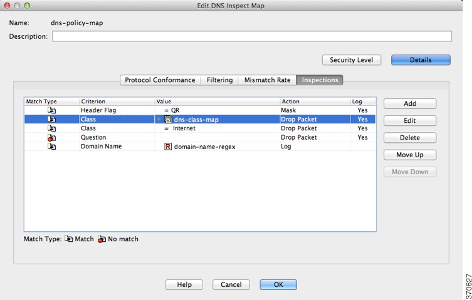Image resolution: width=472 pixels, height=300 pixels.
Task: Move selected row up with Move Up
Action: click(x=410, y=155)
